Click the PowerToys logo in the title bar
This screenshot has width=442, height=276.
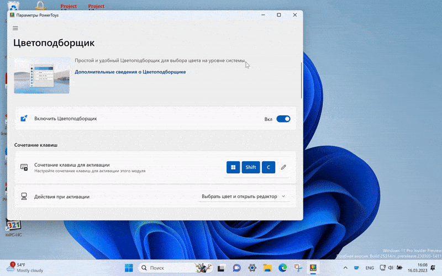[x=12, y=15]
